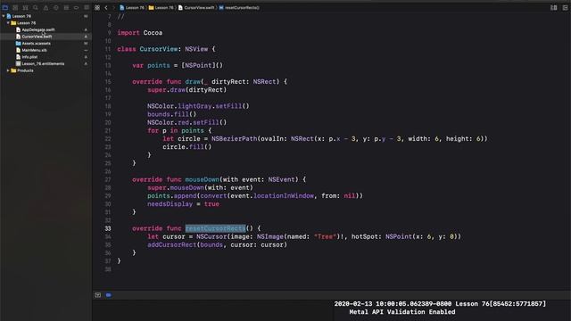The width and height of the screenshot is (571, 321).
Task: Select AppDelegate.swift in navigator
Action: [x=37, y=29]
